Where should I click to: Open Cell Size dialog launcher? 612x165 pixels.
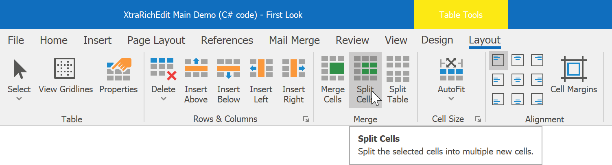click(x=478, y=119)
